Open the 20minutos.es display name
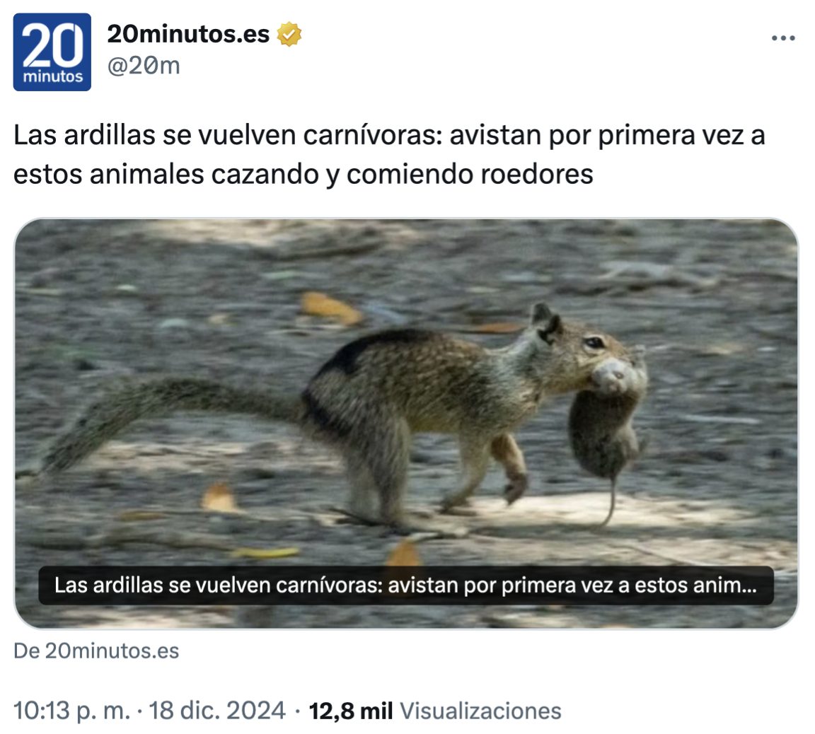 click(x=188, y=34)
